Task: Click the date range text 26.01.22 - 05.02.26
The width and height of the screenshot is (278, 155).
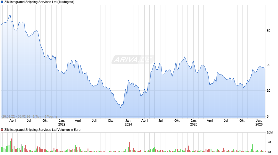Action: [x=16, y=116]
